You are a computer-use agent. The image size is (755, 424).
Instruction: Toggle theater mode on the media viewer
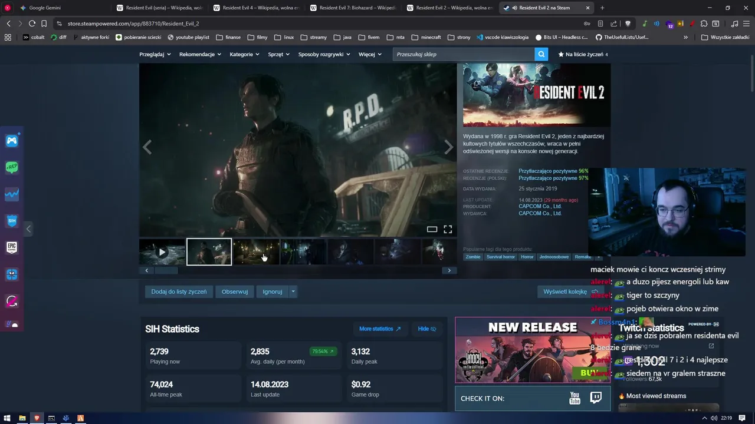432,229
